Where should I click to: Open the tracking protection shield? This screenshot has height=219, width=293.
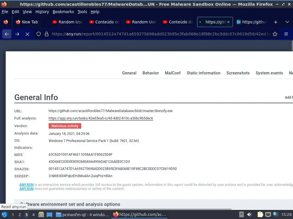pos(39,34)
